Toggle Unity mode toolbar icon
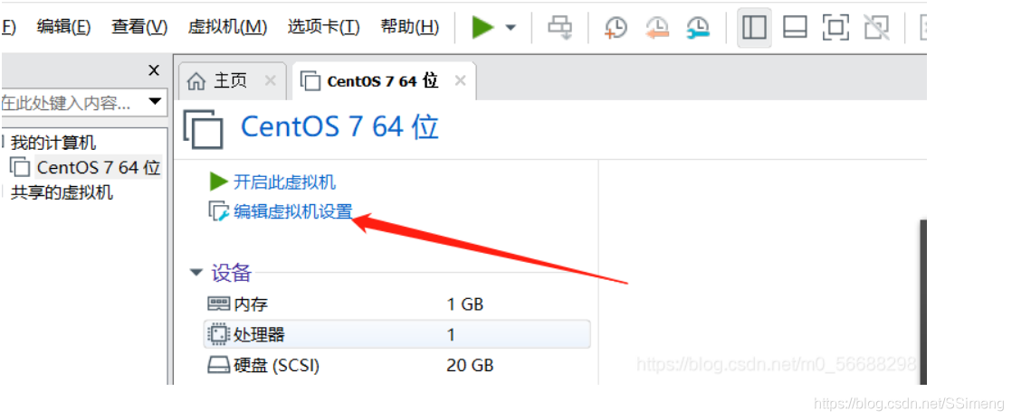This screenshot has width=1012, height=420. point(876,28)
